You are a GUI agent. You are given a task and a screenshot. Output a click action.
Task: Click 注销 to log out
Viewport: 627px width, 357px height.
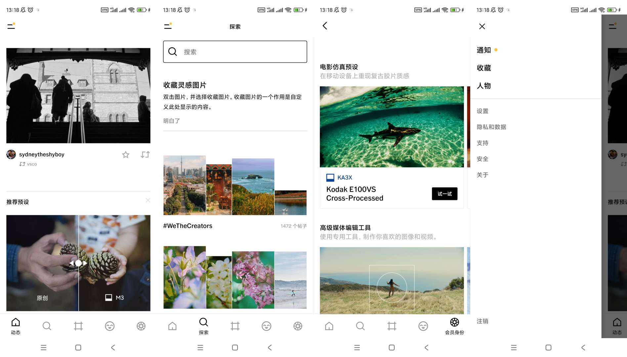pos(482,321)
